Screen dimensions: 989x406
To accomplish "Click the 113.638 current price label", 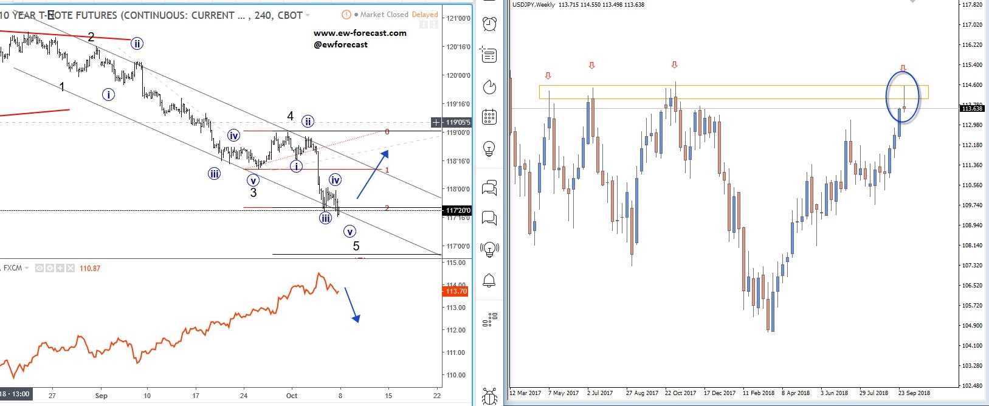I will (971, 108).
